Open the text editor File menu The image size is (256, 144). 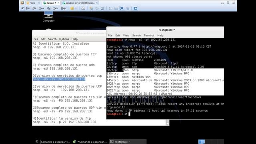36,39
